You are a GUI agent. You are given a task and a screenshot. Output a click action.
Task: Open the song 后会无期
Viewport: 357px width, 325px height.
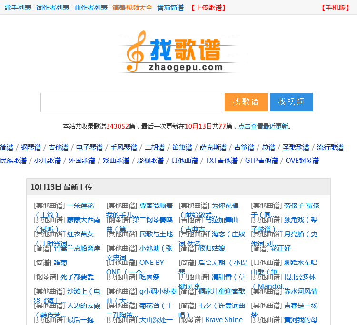click(212, 263)
